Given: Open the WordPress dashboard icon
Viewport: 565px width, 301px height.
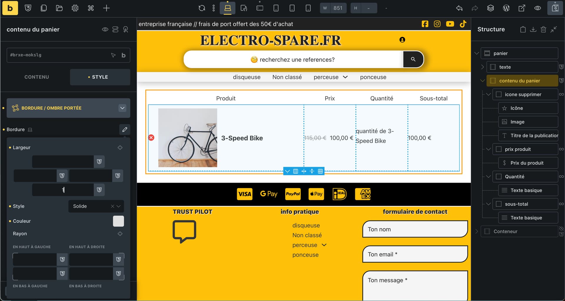Looking at the screenshot, I should point(506,8).
